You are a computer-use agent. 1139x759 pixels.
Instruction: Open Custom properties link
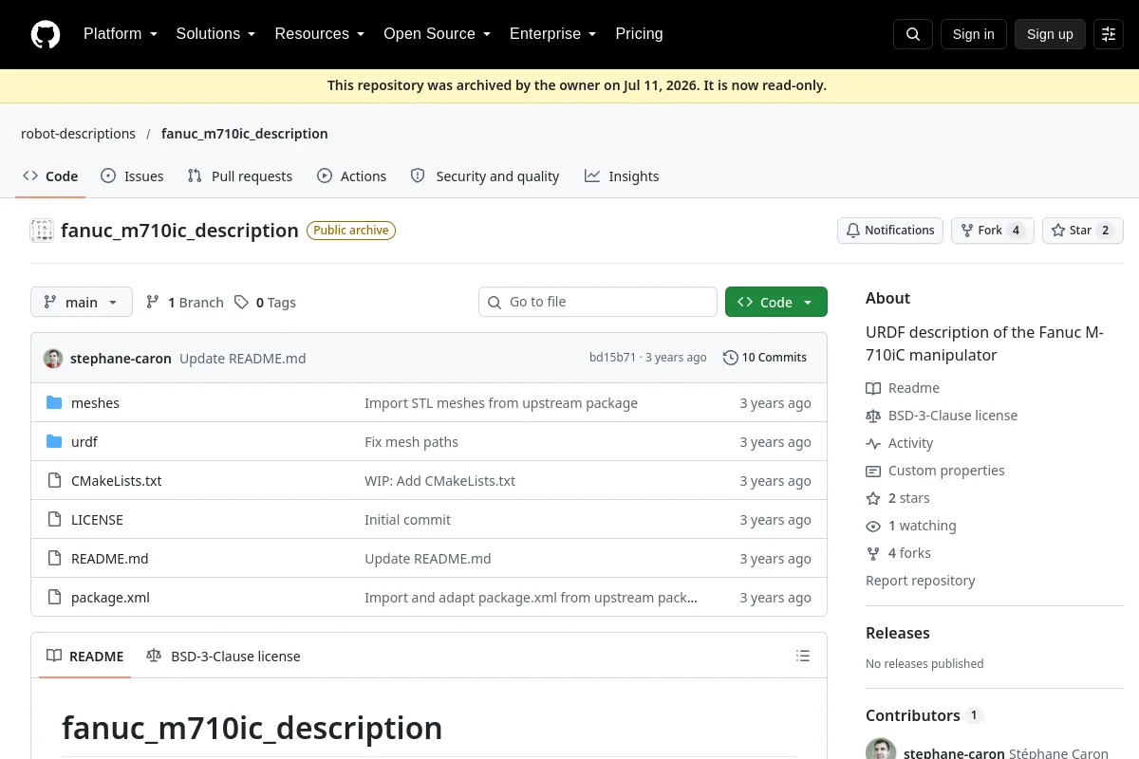pos(935,471)
